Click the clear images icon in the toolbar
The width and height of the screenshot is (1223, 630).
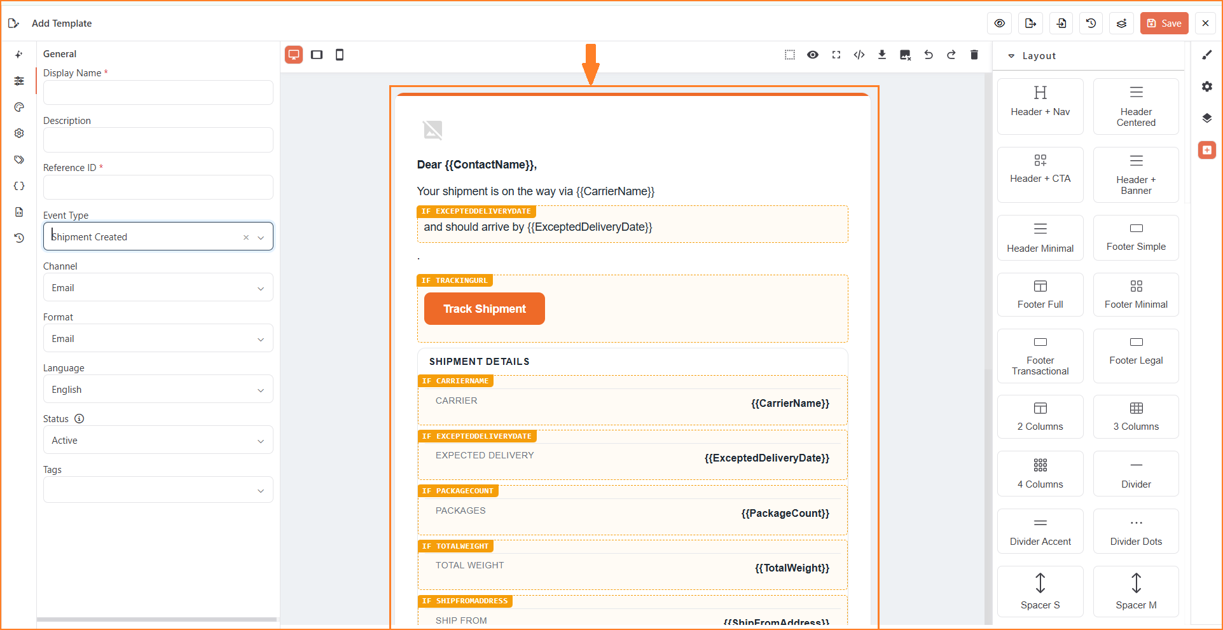[906, 55]
